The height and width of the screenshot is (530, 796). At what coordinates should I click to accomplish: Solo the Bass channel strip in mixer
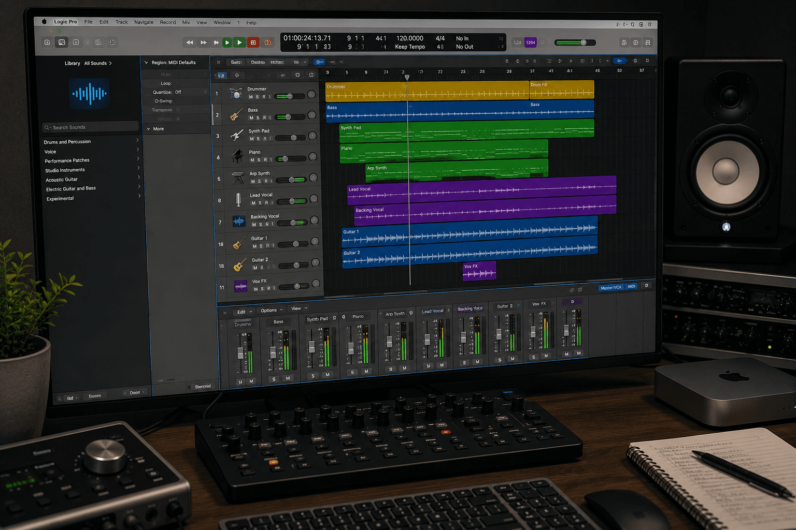tap(274, 379)
